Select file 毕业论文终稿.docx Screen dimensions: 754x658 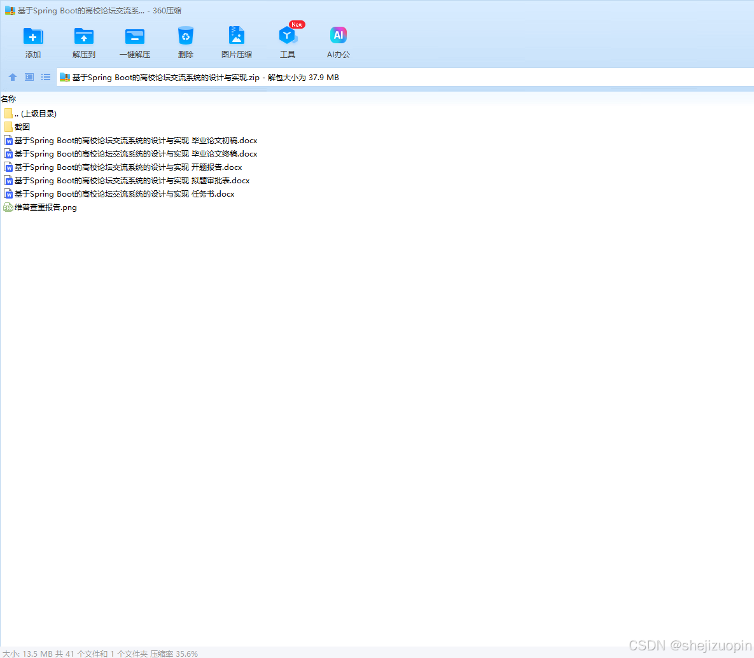[x=136, y=154]
